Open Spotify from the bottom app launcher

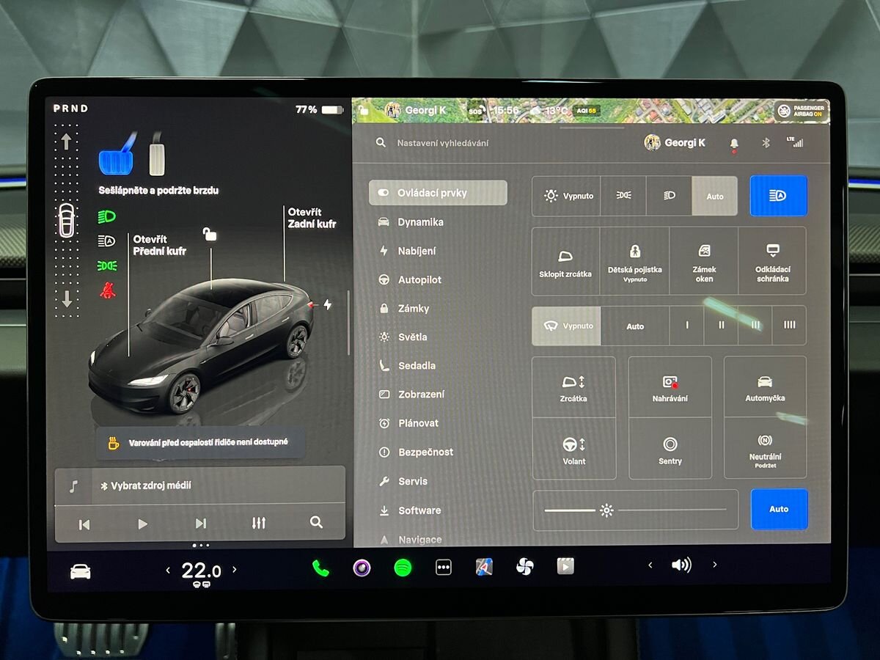[x=403, y=568]
